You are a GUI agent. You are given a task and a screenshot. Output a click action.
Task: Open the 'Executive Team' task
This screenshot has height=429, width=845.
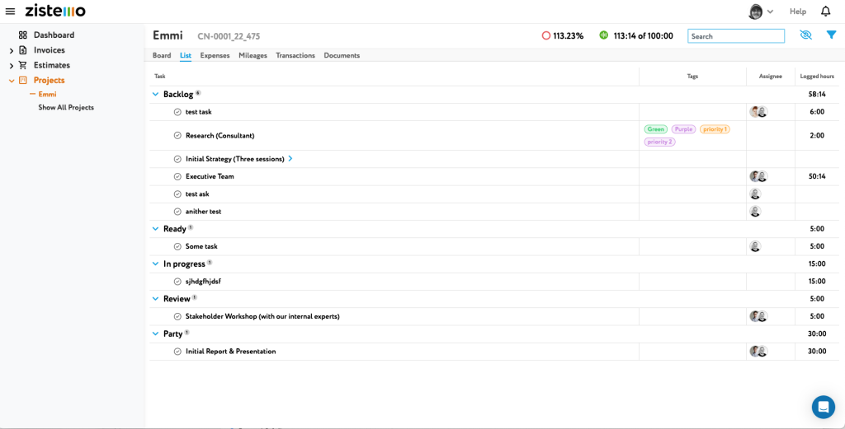click(210, 176)
